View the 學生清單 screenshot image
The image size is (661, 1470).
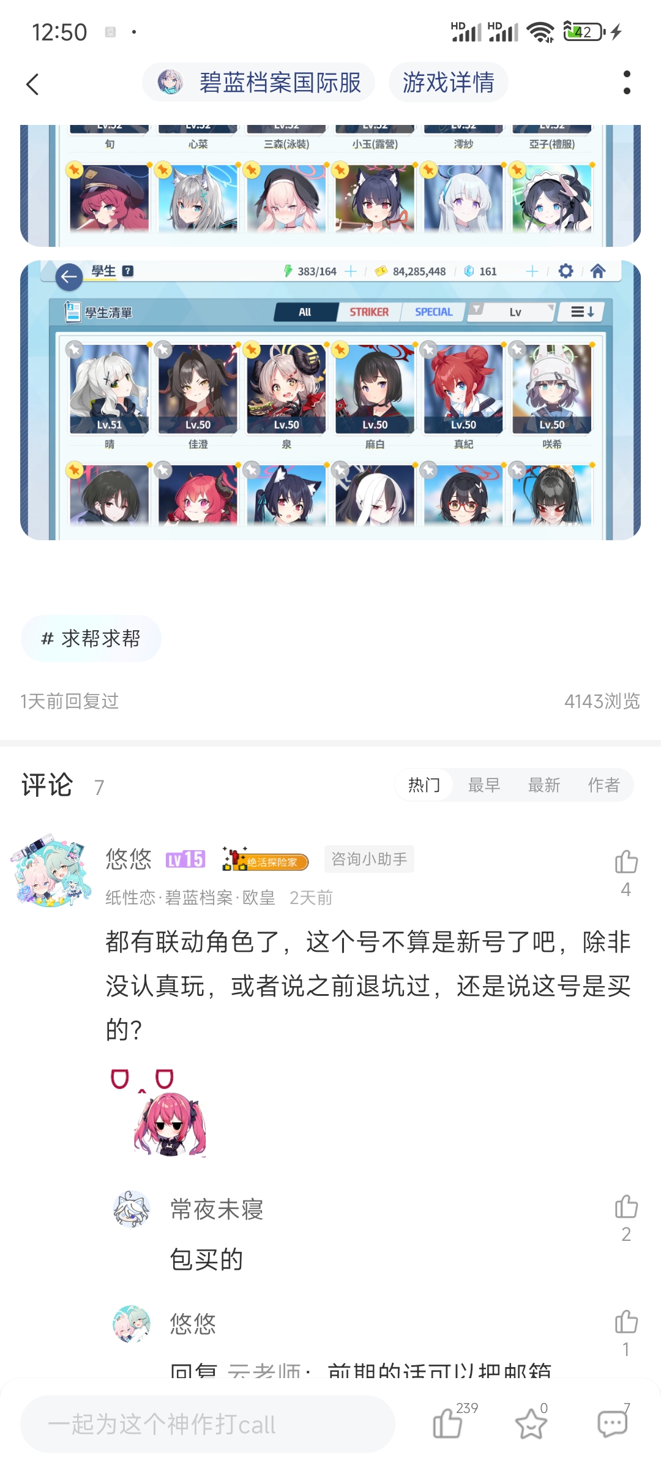coord(330,400)
